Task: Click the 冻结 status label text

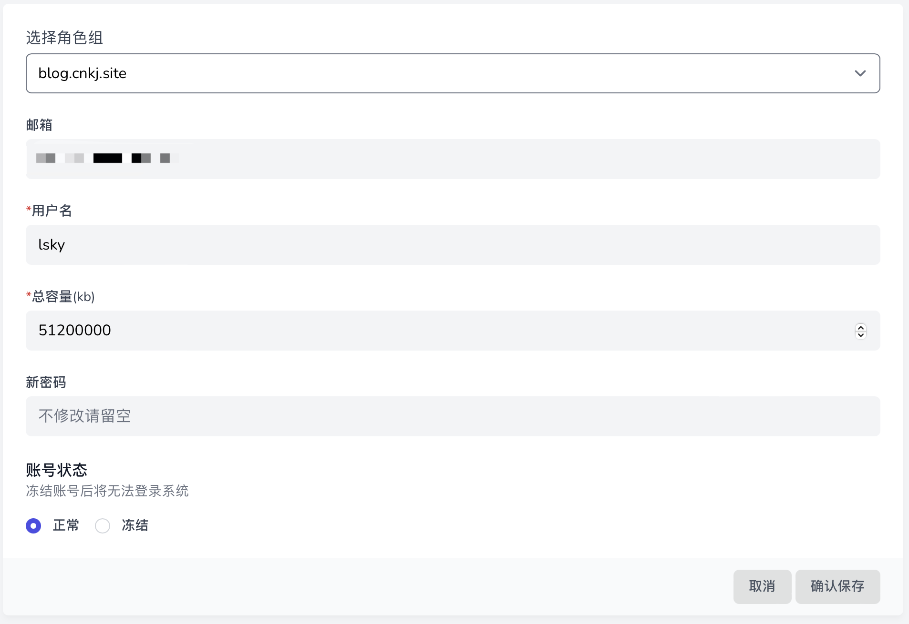Action: [135, 525]
